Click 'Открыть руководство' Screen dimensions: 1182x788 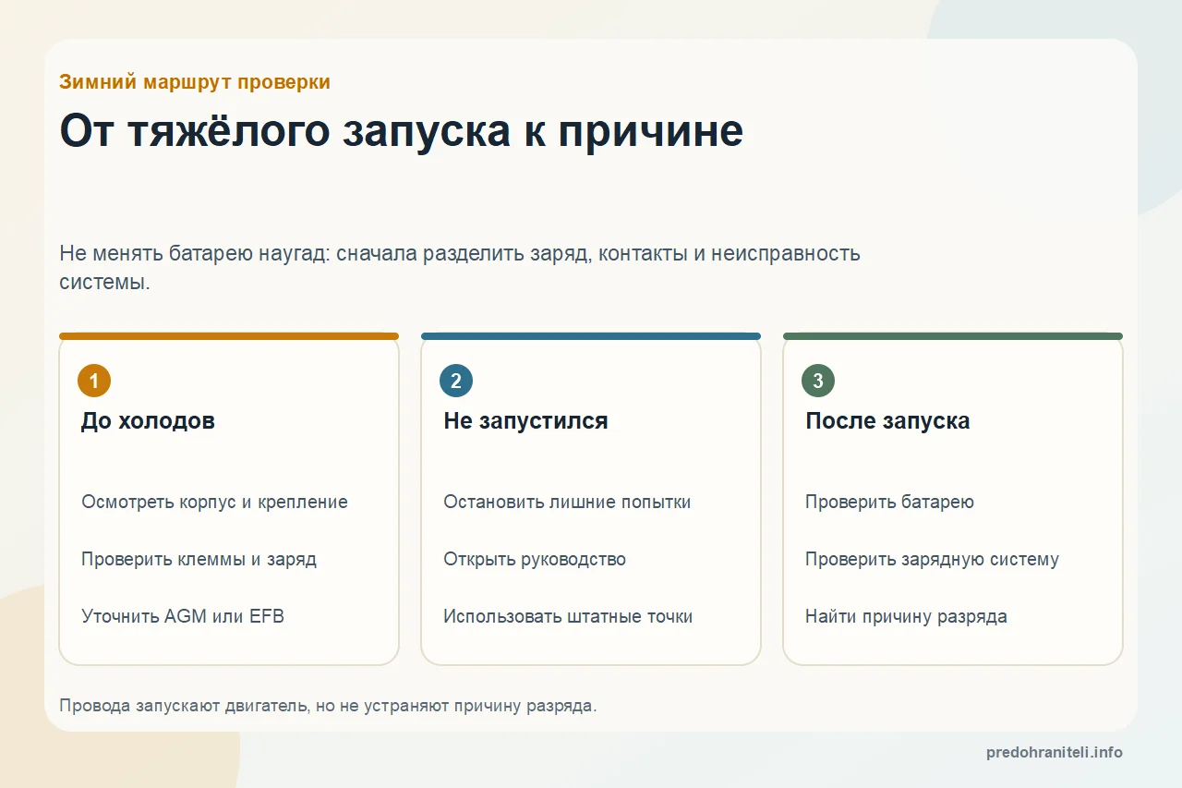click(x=535, y=560)
